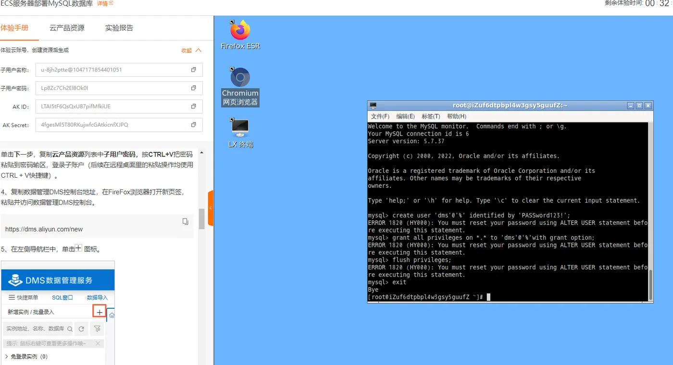Click the terminal window title bar icon
673x365 pixels.
click(x=373, y=106)
